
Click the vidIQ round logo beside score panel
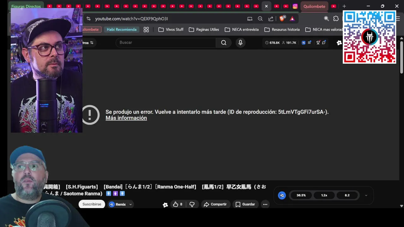(282, 195)
